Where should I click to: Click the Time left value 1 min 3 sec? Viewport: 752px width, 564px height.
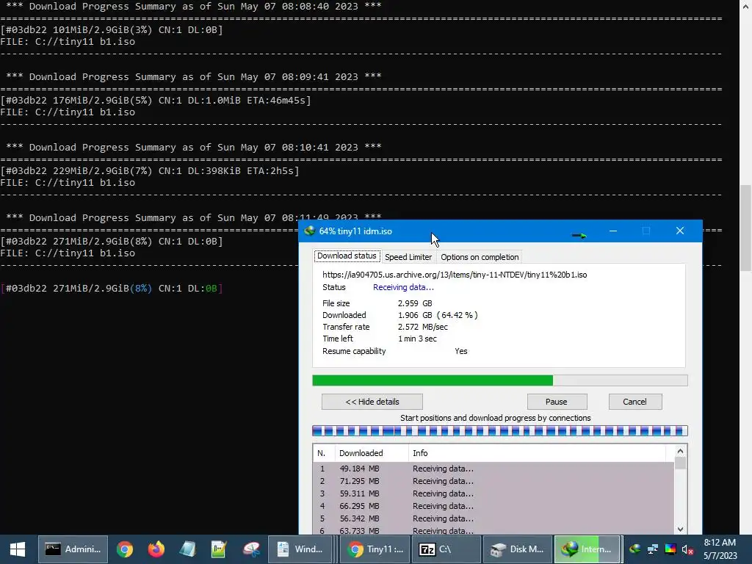pos(417,339)
